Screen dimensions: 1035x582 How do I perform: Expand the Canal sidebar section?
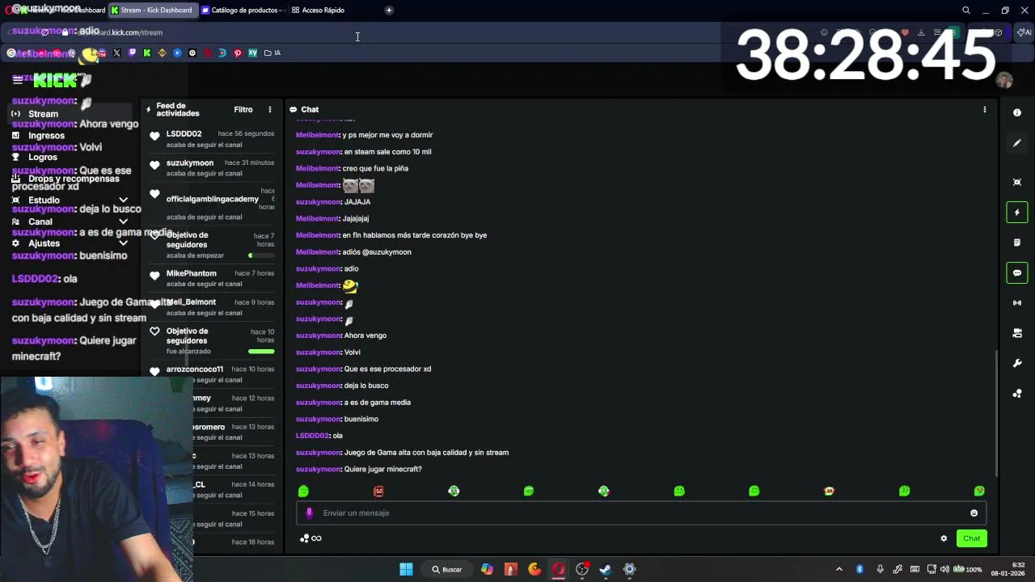(123, 221)
